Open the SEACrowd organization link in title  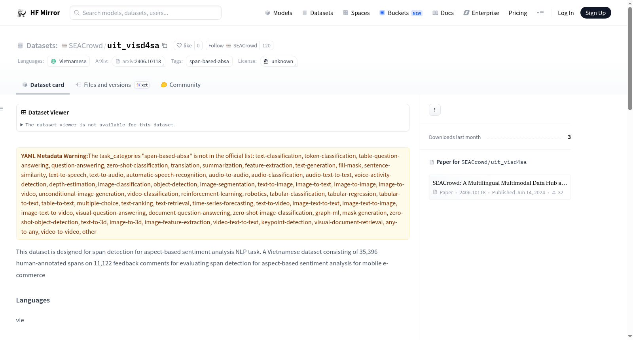(85, 46)
